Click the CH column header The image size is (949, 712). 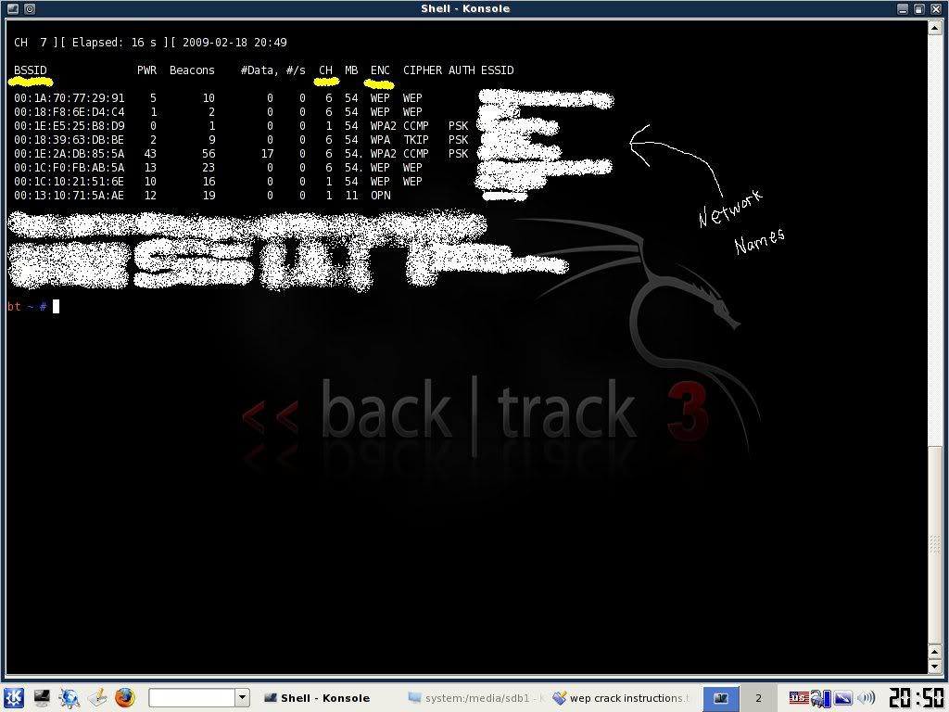point(325,70)
